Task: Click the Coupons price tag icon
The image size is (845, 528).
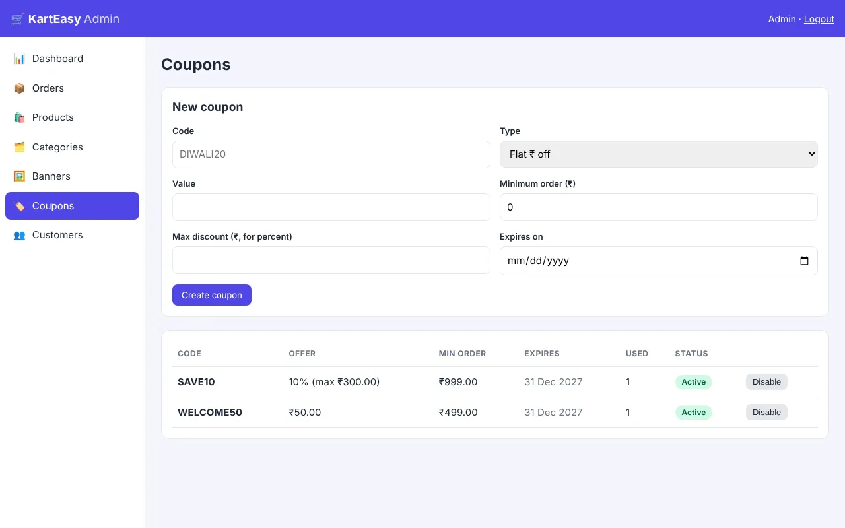Action: point(19,206)
